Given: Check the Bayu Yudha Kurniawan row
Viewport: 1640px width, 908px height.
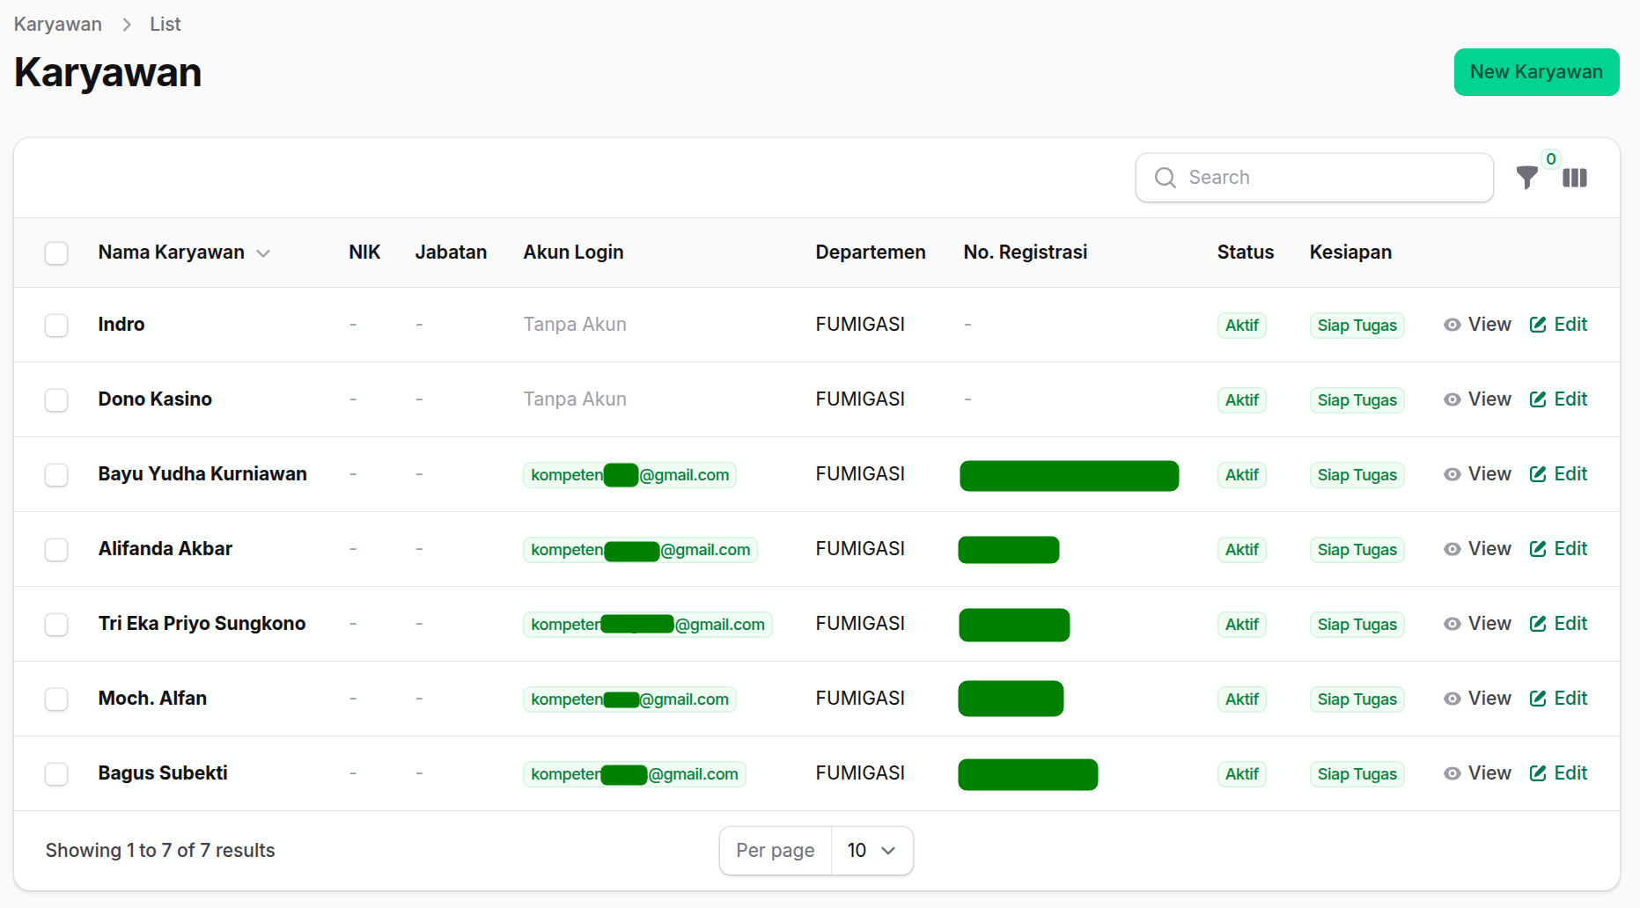Looking at the screenshot, I should point(56,475).
